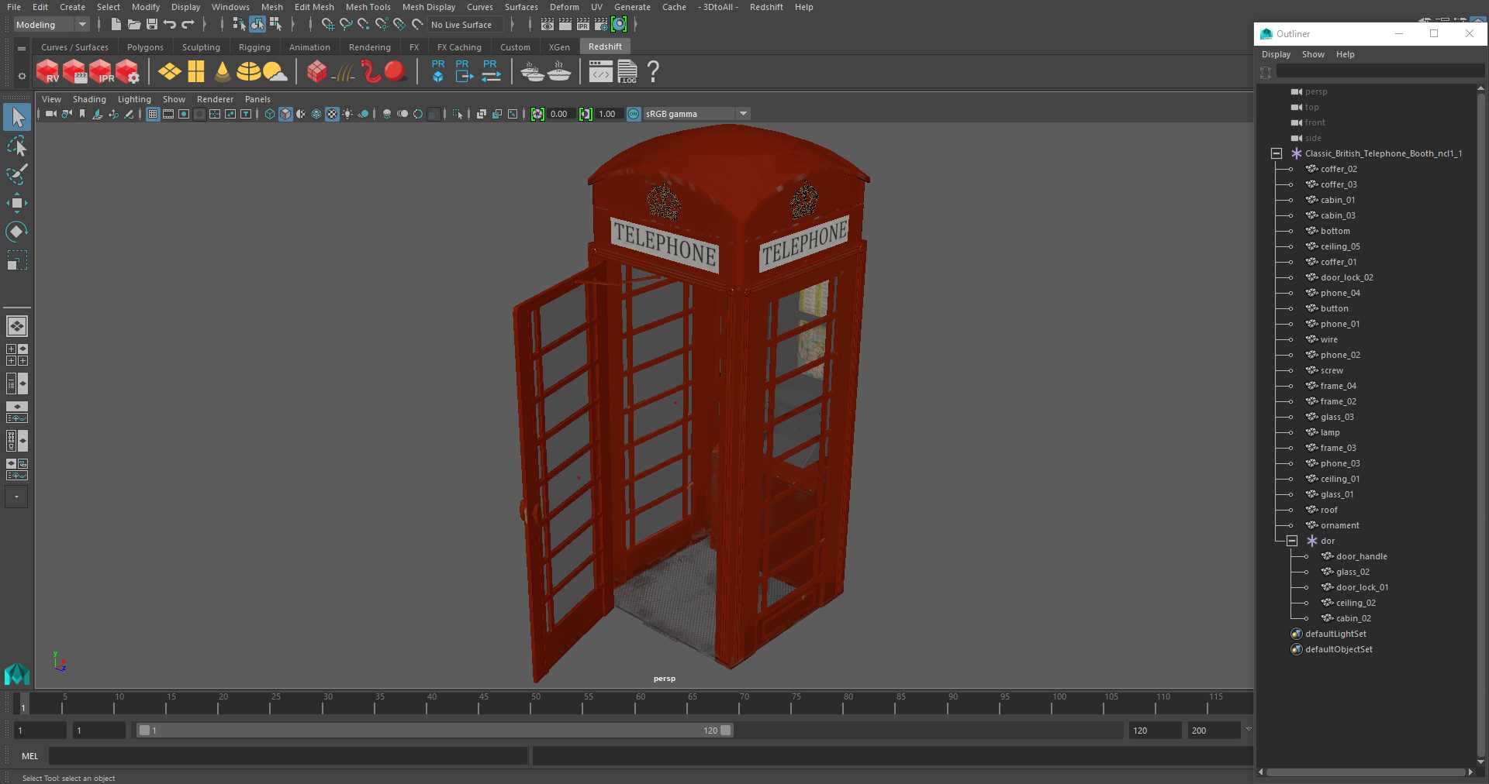The height and width of the screenshot is (784, 1489).
Task: Create Redshift spot light cone icon
Action: click(223, 72)
